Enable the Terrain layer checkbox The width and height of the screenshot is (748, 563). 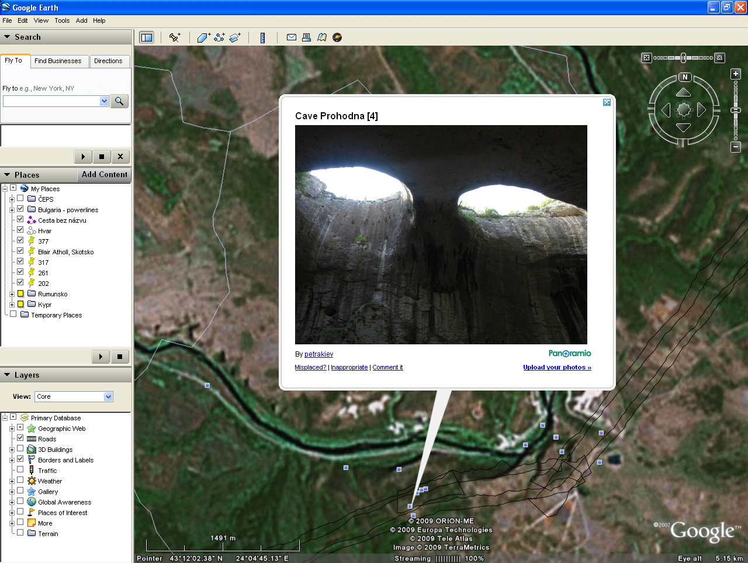[20, 533]
